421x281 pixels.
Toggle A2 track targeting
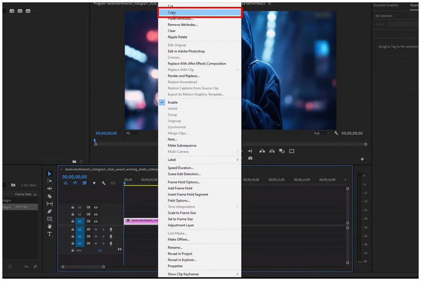click(80, 236)
